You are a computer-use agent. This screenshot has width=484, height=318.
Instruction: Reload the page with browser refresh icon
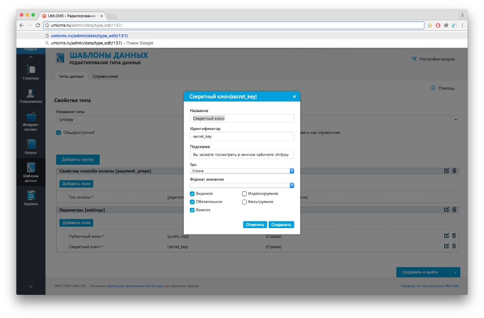38,25
